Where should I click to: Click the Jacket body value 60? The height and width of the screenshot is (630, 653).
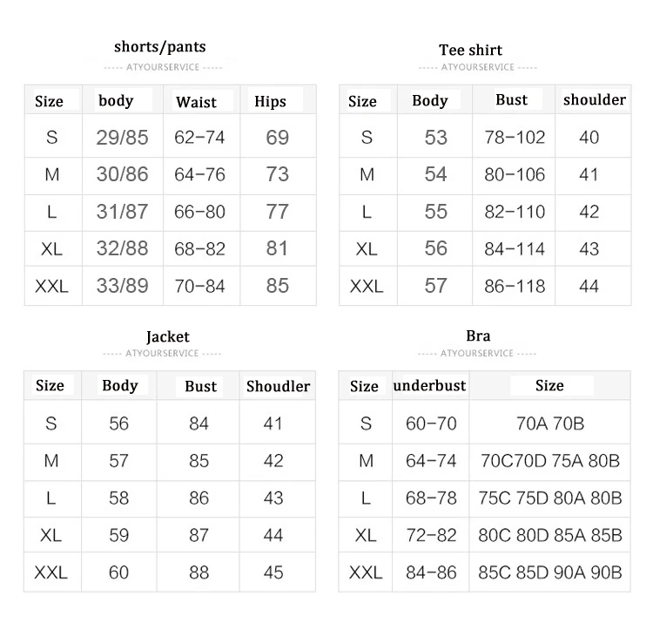point(118,572)
